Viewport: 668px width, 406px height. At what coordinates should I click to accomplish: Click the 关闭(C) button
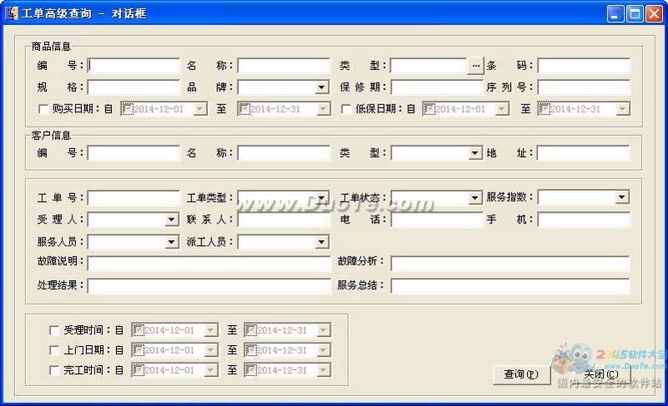600,374
